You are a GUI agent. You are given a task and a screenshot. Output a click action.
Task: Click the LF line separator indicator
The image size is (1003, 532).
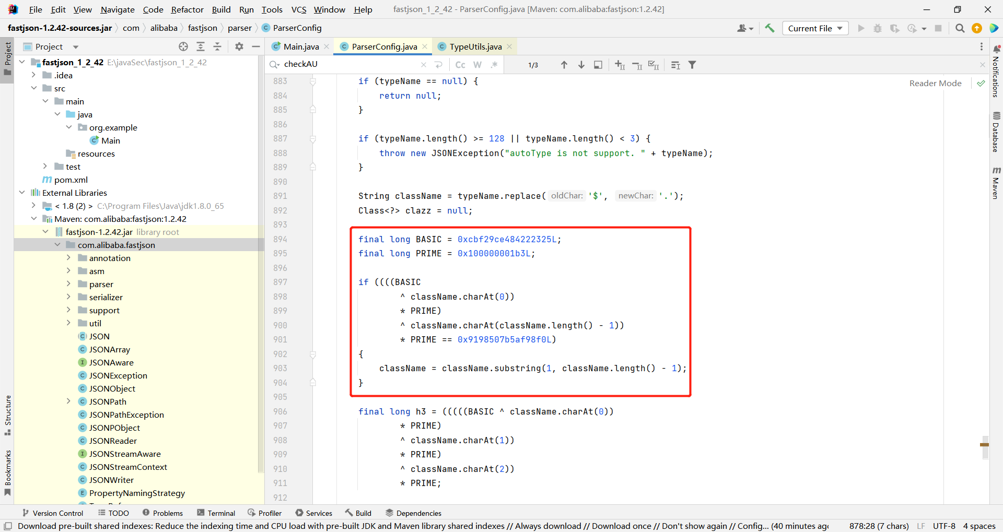(921, 526)
